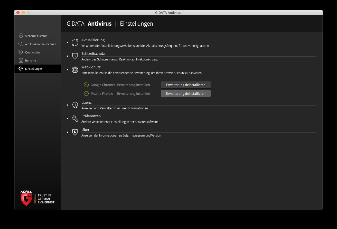Click the Google Chrome label
Image resolution: width=337 pixels, height=229 pixels.
pos(103,85)
